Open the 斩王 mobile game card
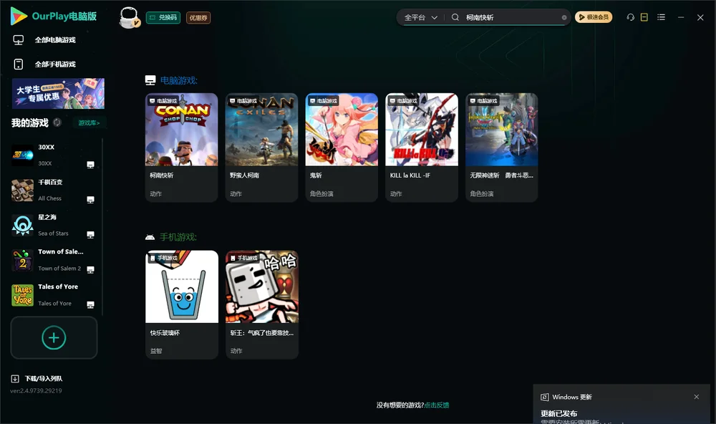This screenshot has width=716, height=424. (x=262, y=305)
